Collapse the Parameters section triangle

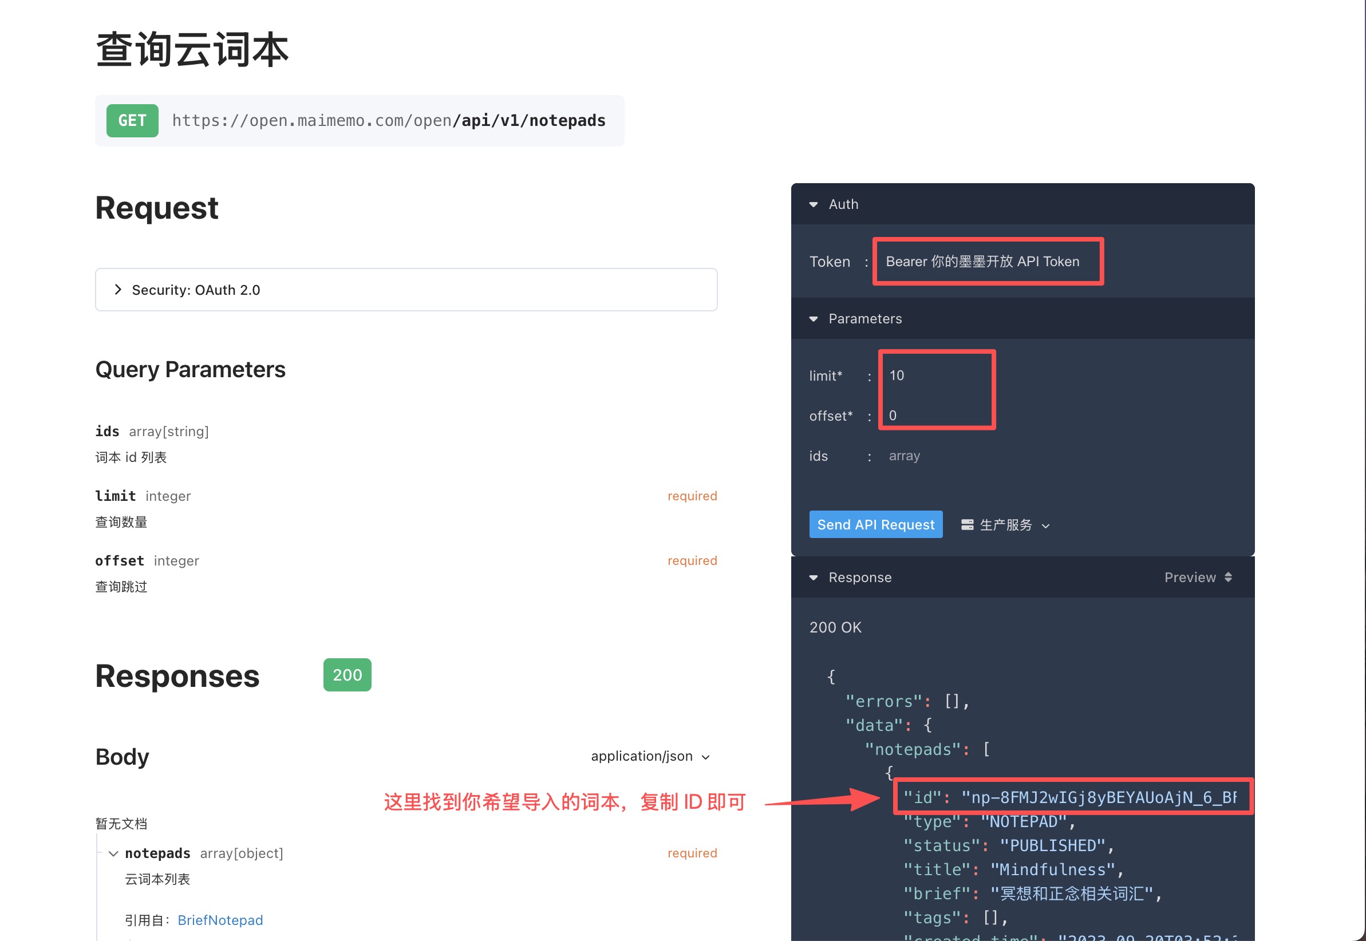click(813, 319)
